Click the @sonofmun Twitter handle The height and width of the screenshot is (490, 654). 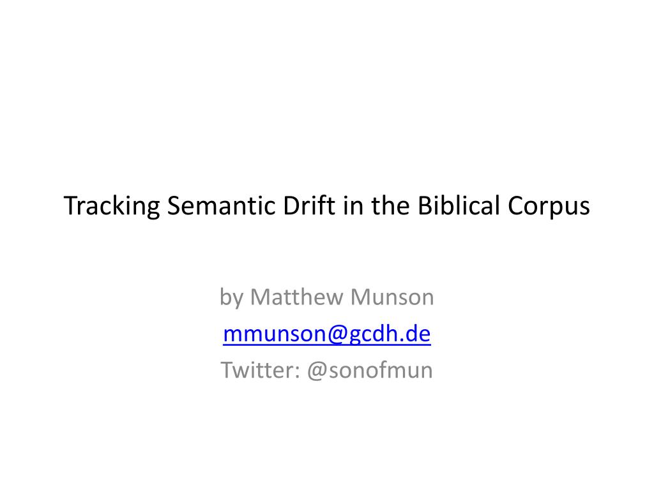tap(370, 371)
